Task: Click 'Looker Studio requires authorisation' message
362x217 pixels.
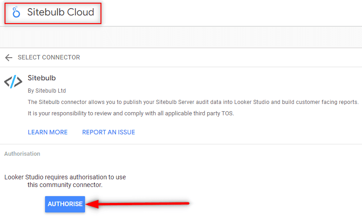Action: point(65,181)
